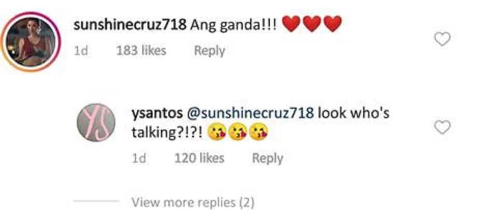The height and width of the screenshot is (210, 478).
Task: Like the sunshinecruz718 comment with heart icon
Action: pyautogui.click(x=442, y=40)
